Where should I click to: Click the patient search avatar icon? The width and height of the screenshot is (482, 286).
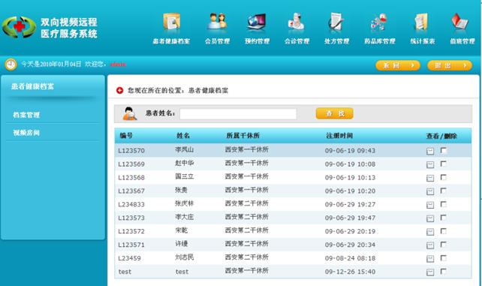[x=129, y=113]
